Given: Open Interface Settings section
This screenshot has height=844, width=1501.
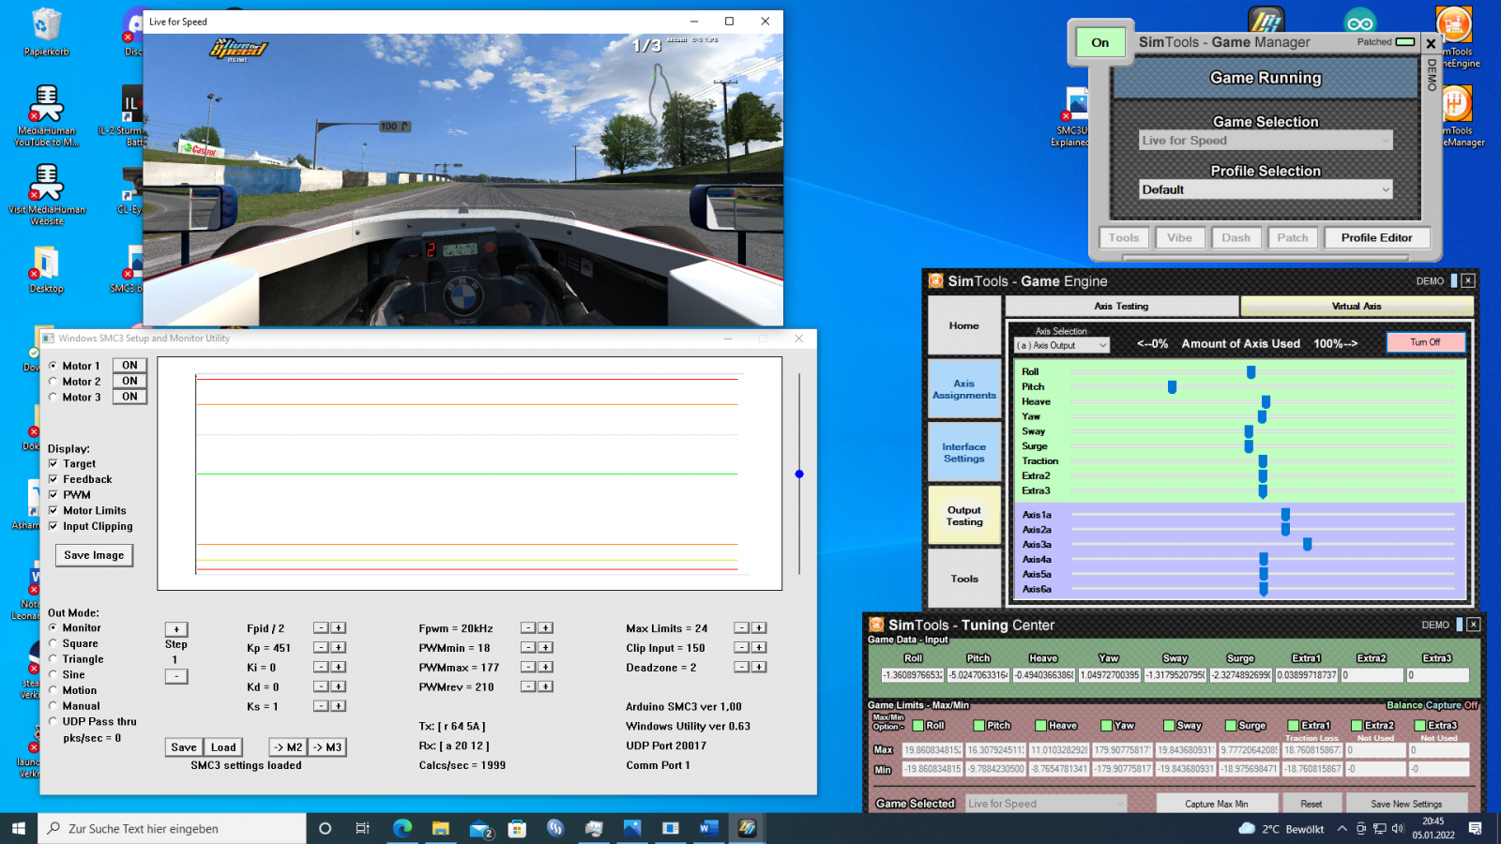Looking at the screenshot, I should click(964, 453).
